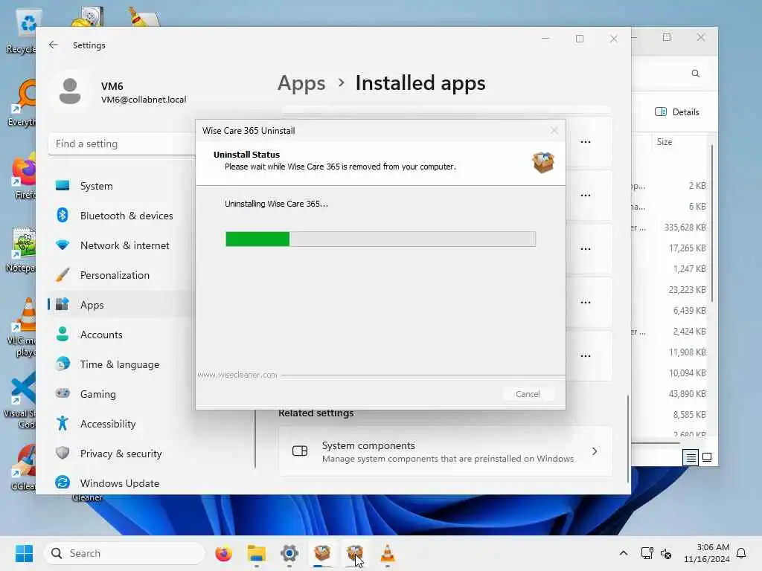The width and height of the screenshot is (762, 571).
Task: Click the Personalization brush icon
Action: point(63,275)
